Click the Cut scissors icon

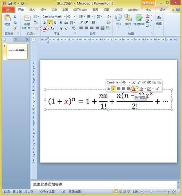(x=15, y=17)
